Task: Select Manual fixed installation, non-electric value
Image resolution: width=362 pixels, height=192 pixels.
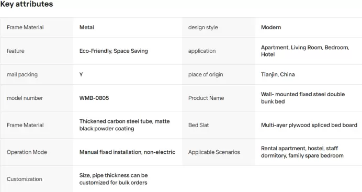Action: point(127,152)
